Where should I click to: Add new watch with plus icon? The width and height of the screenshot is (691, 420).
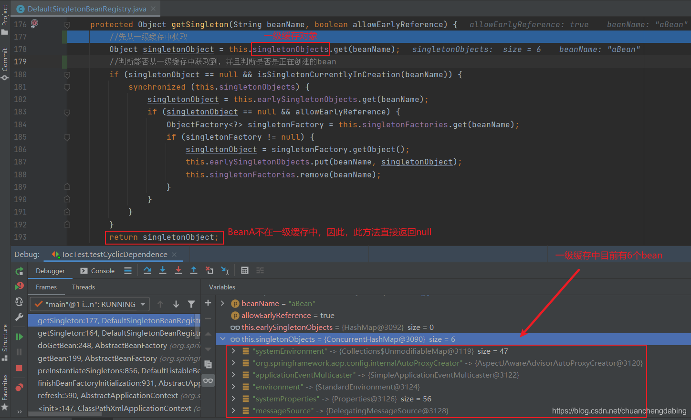pos(208,303)
